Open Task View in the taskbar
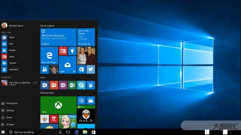Viewport: 241px width, 135px height. [x=68, y=132]
